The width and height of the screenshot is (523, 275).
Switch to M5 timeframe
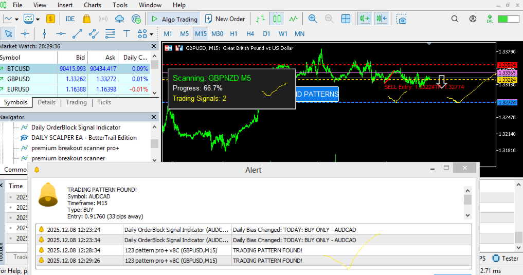184,33
